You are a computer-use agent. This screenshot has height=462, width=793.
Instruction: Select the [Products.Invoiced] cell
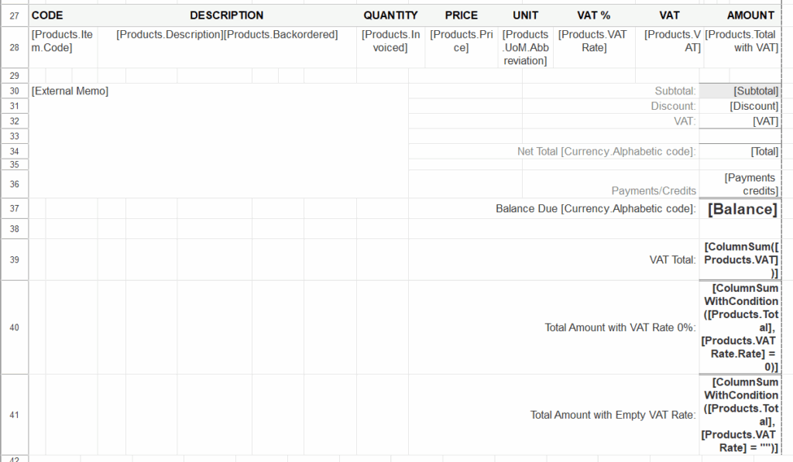(390, 47)
